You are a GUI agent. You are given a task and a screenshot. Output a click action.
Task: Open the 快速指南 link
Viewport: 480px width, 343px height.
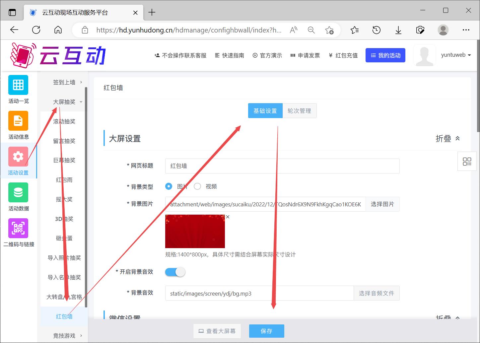tap(230, 55)
